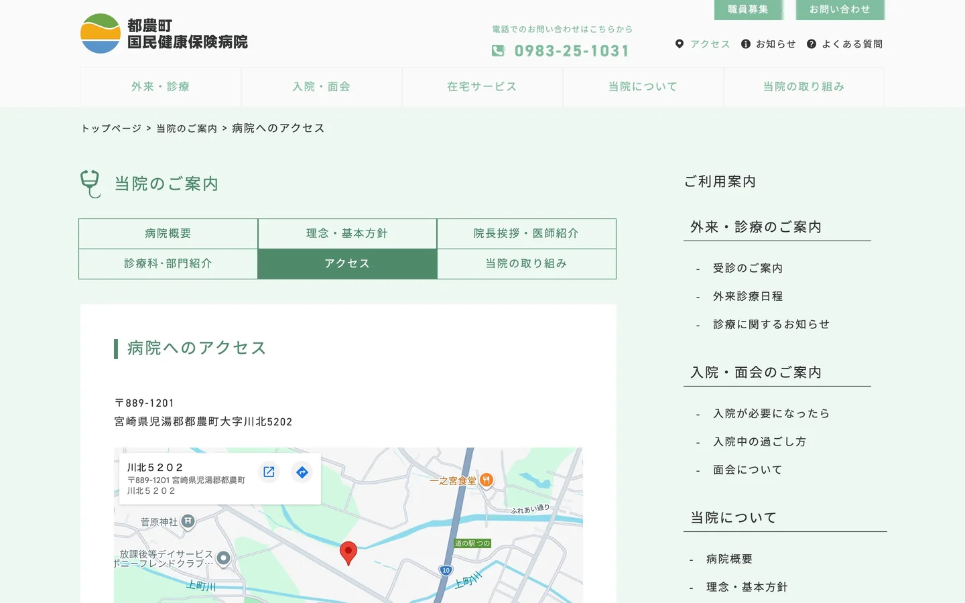Image resolution: width=965 pixels, height=603 pixels.
Task: Click 外来・診療のご案内 sidebar heading
Action: [x=756, y=227]
